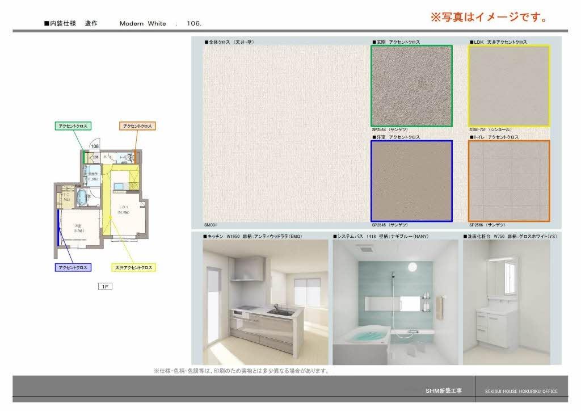Click the orange accent wall marker on floor plan
This screenshot has height=411, width=581.
135,157
